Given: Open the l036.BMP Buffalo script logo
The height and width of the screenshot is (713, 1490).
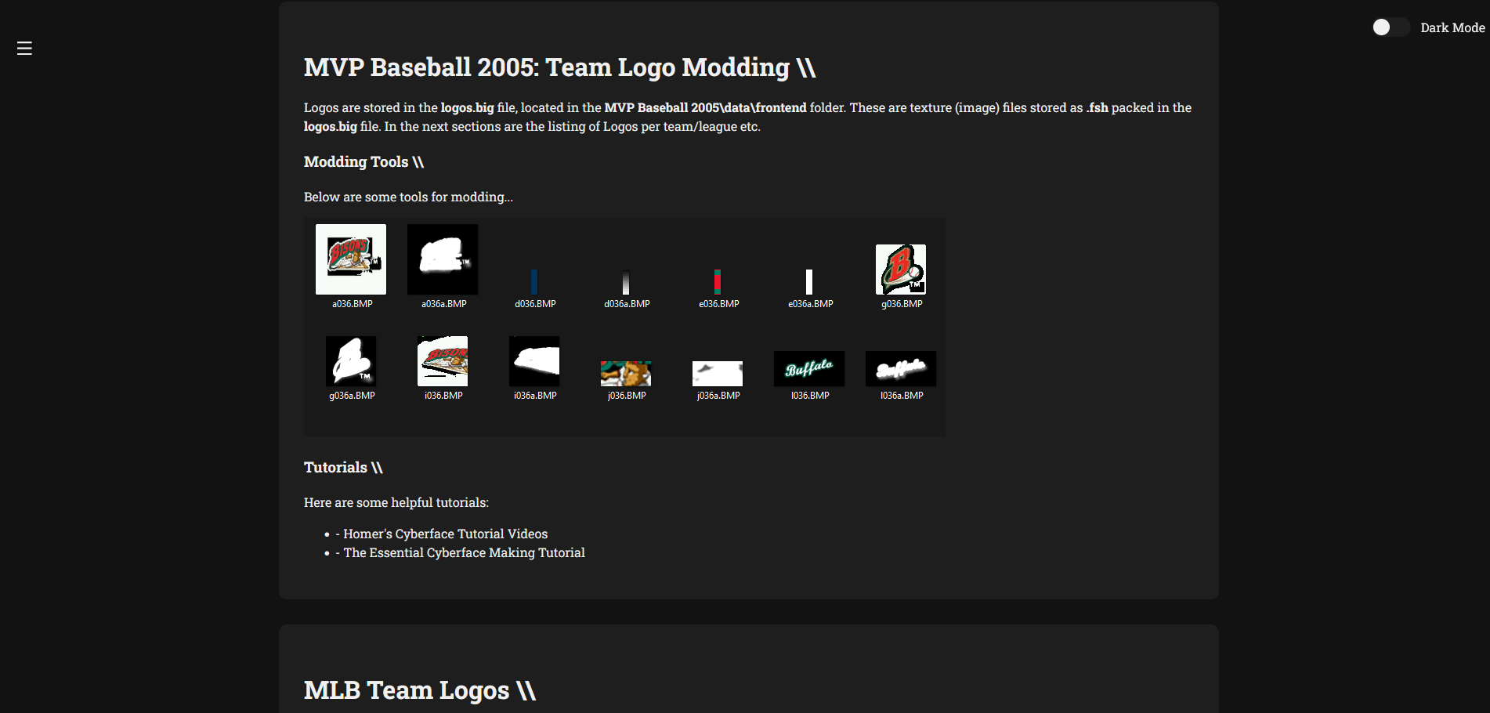Looking at the screenshot, I should (809, 368).
